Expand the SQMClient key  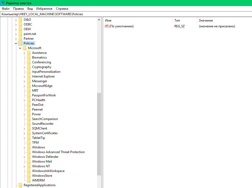(24, 129)
